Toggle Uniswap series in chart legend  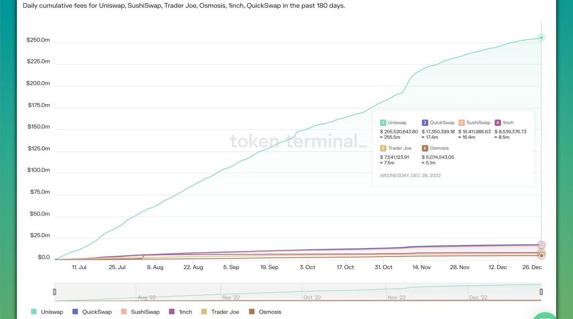(47, 312)
